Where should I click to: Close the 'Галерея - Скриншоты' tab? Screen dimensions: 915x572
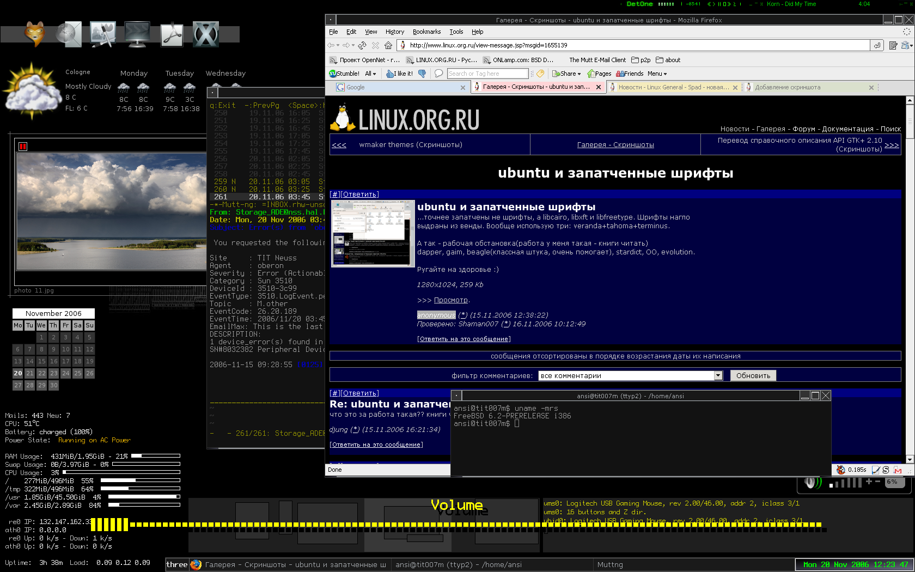point(599,87)
